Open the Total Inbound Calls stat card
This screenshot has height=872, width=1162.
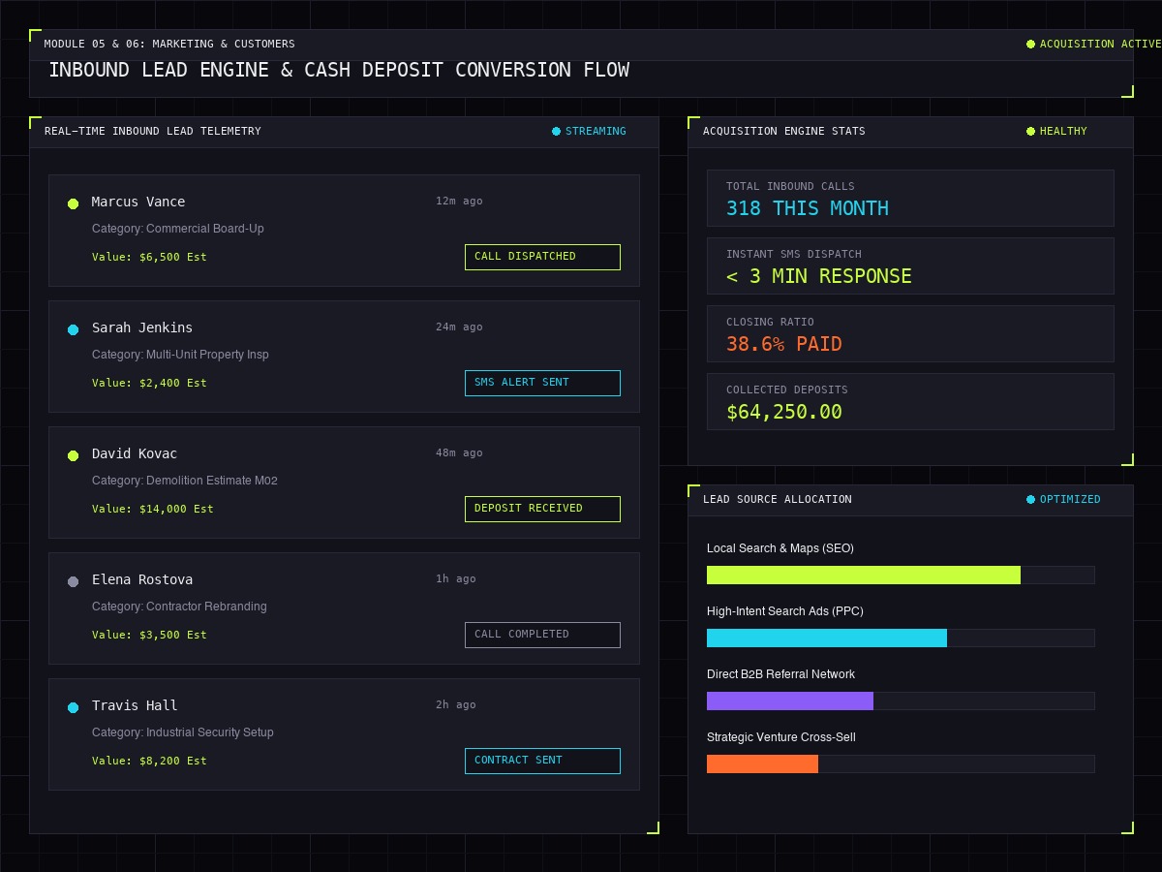910,198
